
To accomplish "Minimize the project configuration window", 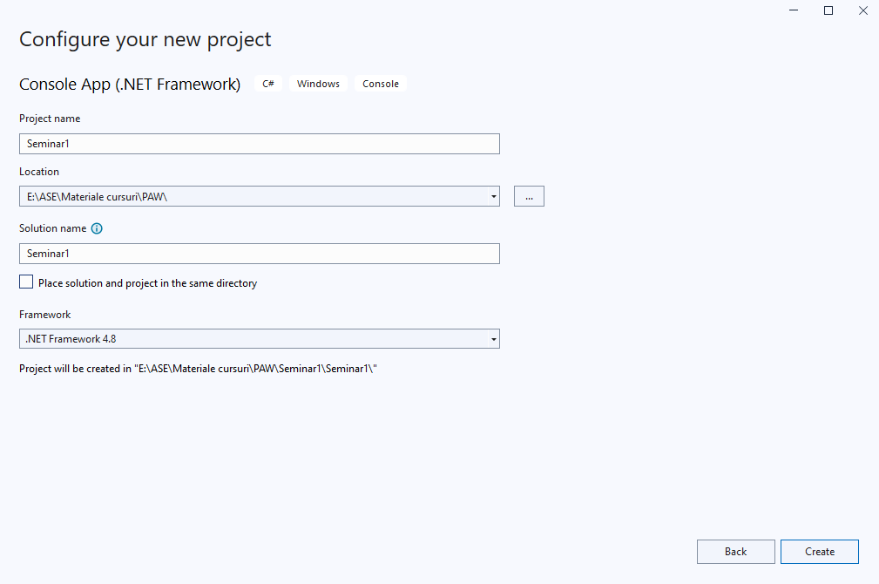I will pos(794,10).
